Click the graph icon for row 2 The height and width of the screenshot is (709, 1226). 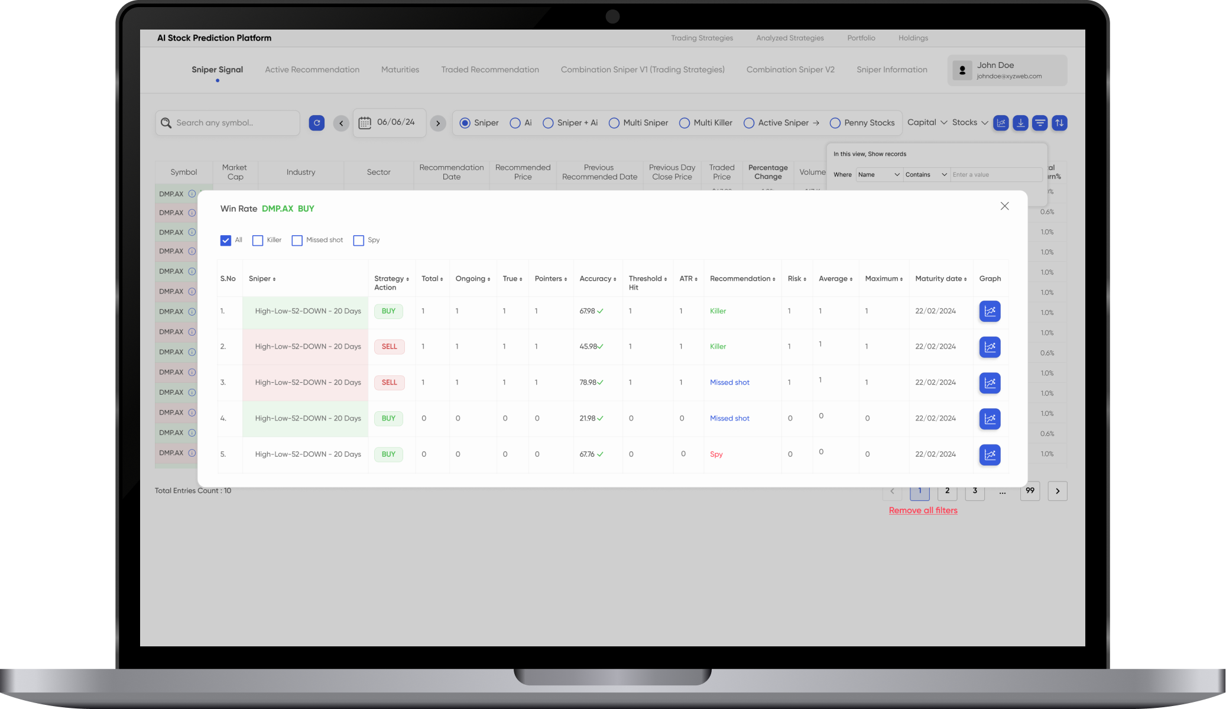(990, 347)
